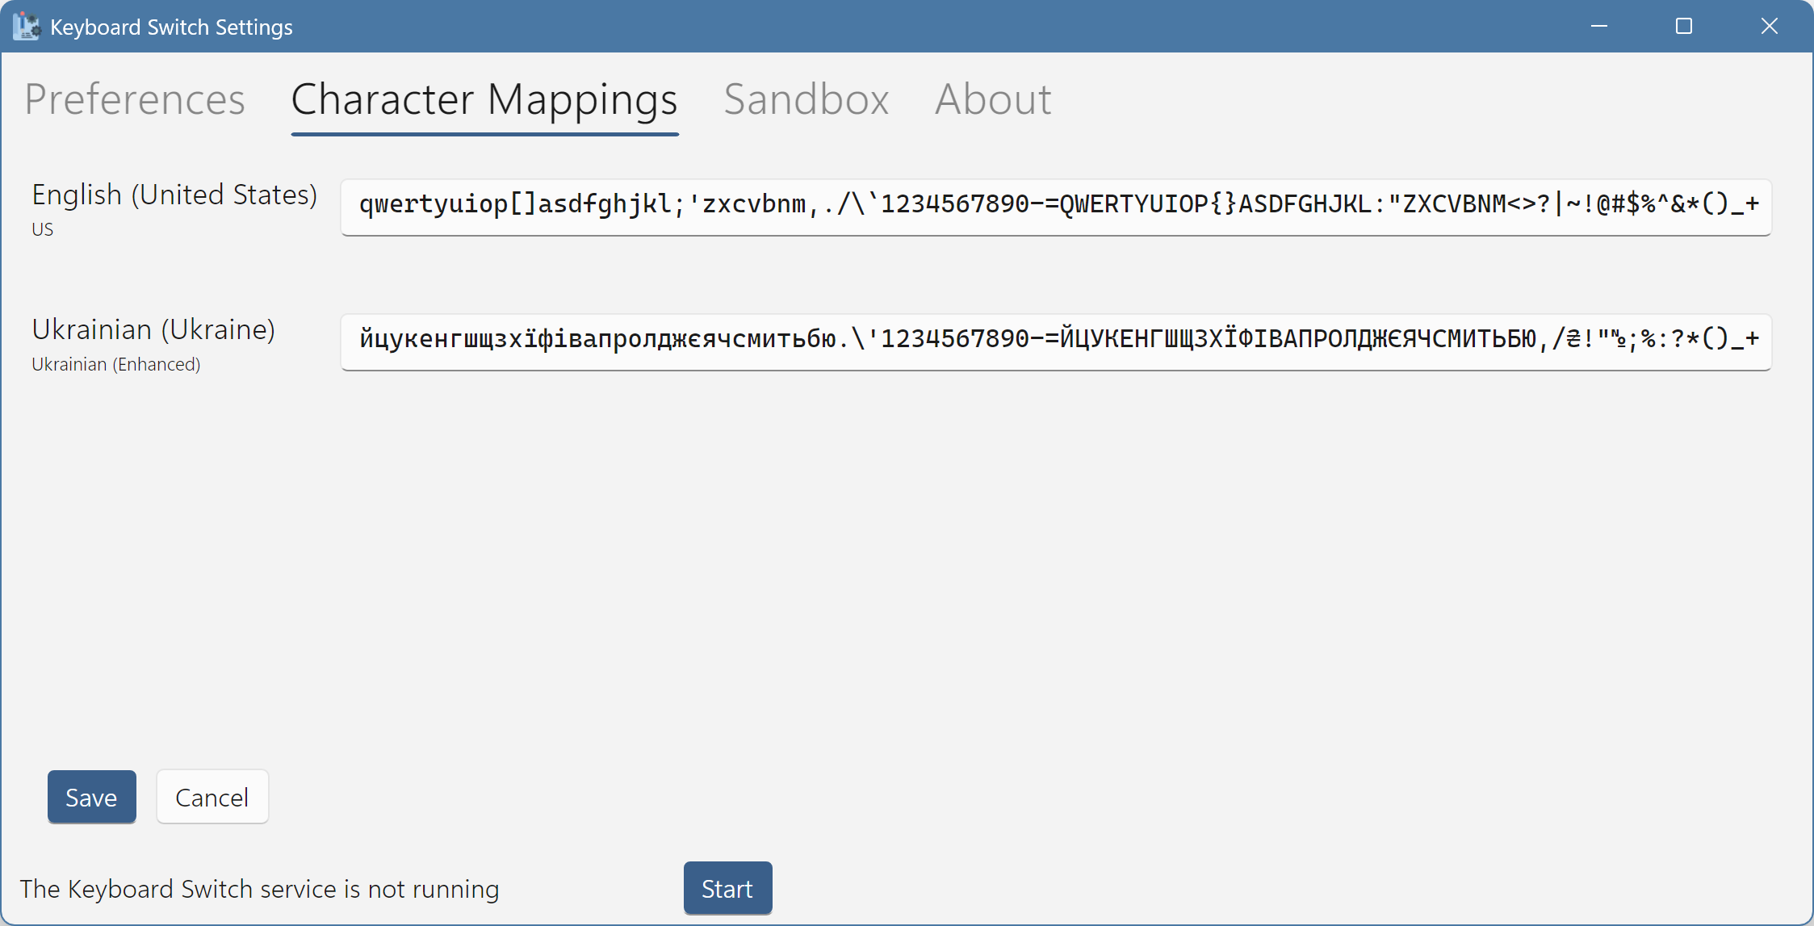1814x926 pixels.
Task: Switch to the Preferences tab
Action: [x=135, y=100]
